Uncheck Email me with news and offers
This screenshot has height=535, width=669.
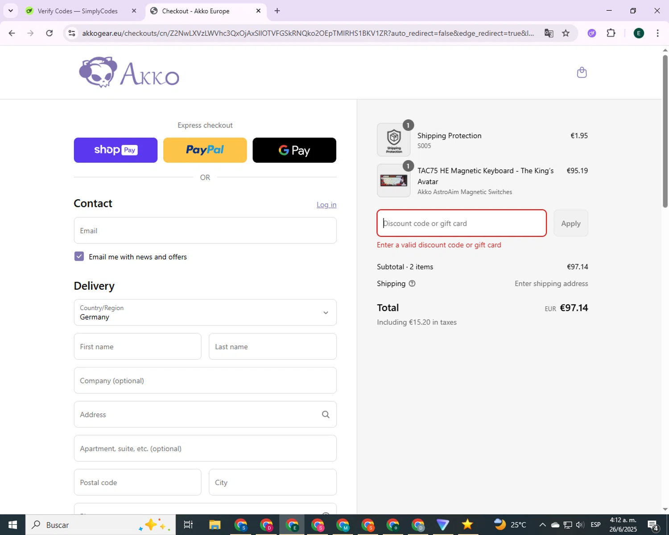[79, 256]
